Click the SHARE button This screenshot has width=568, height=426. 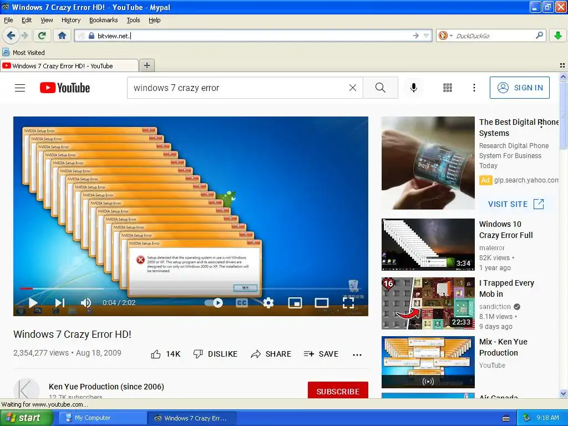click(271, 354)
